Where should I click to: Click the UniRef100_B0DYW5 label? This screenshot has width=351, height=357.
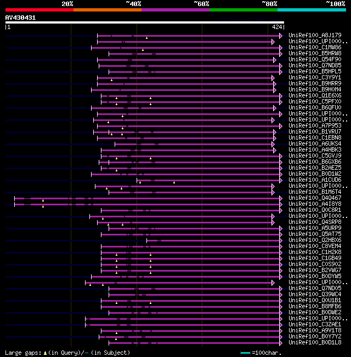click(315, 277)
